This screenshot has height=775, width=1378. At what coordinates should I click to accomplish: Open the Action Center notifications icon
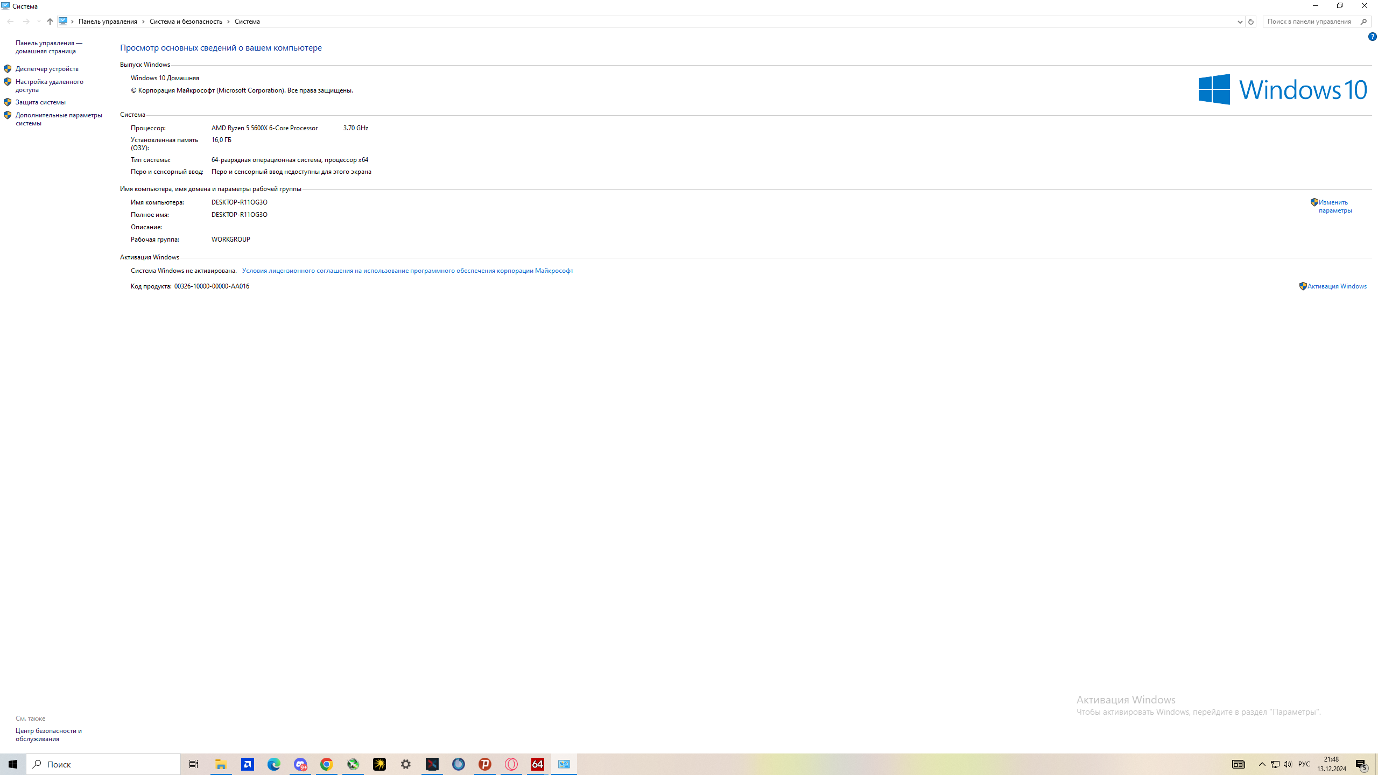1361,764
